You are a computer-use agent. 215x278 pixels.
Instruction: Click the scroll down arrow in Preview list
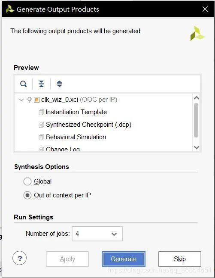(197, 147)
